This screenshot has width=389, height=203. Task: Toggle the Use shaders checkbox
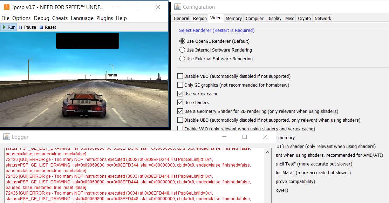(x=180, y=102)
